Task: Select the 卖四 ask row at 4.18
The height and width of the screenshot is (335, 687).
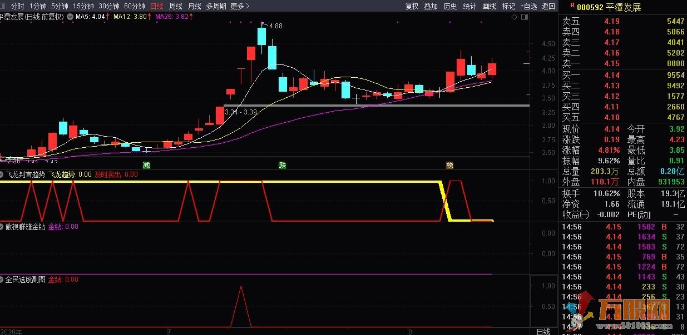Action: point(622,32)
